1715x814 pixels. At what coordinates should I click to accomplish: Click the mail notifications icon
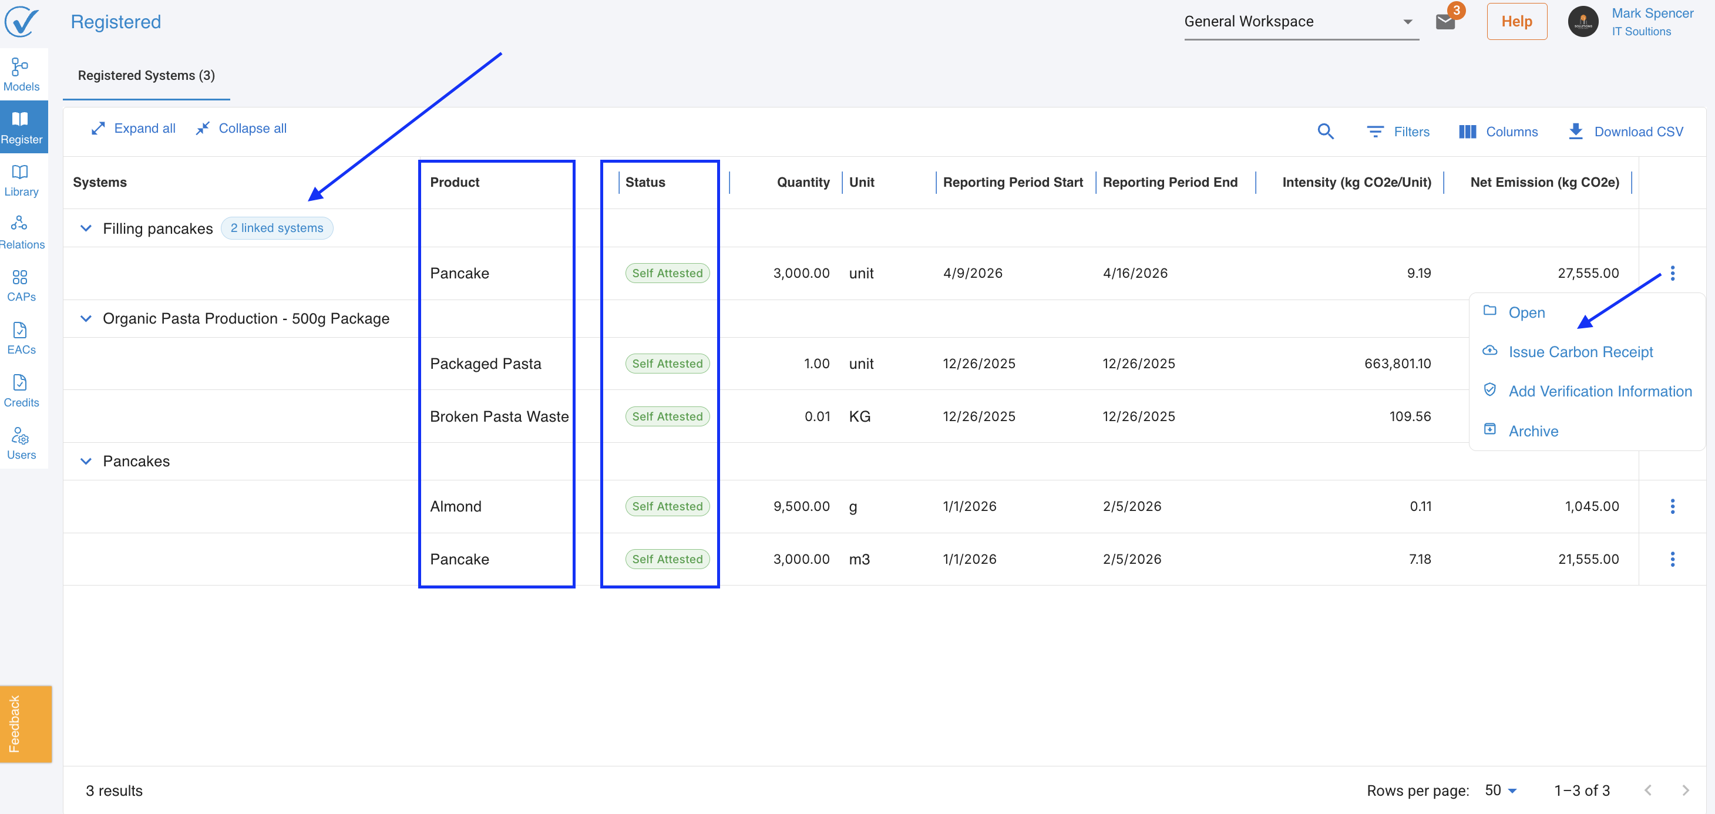pyautogui.click(x=1445, y=22)
